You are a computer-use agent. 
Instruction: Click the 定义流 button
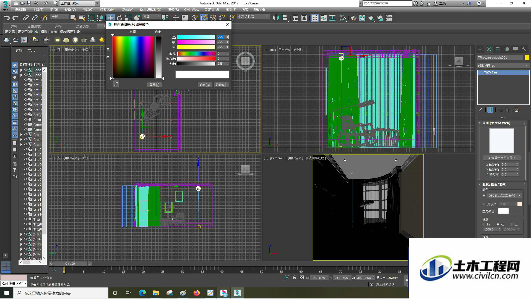10,32
